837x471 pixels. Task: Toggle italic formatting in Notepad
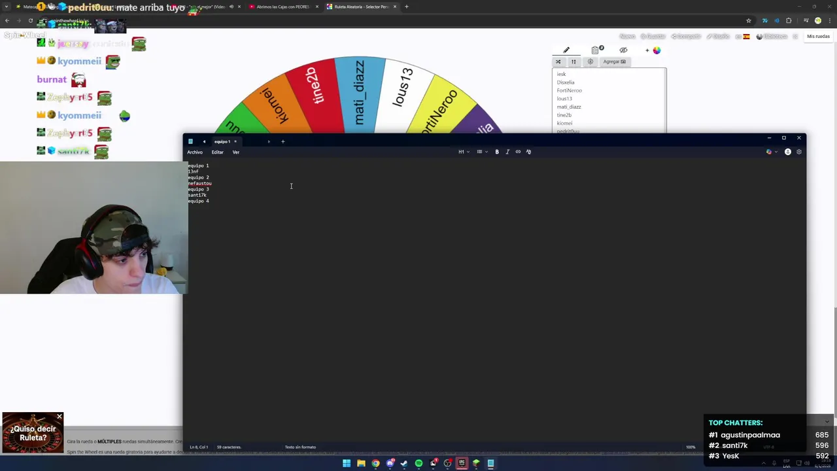pos(507,152)
